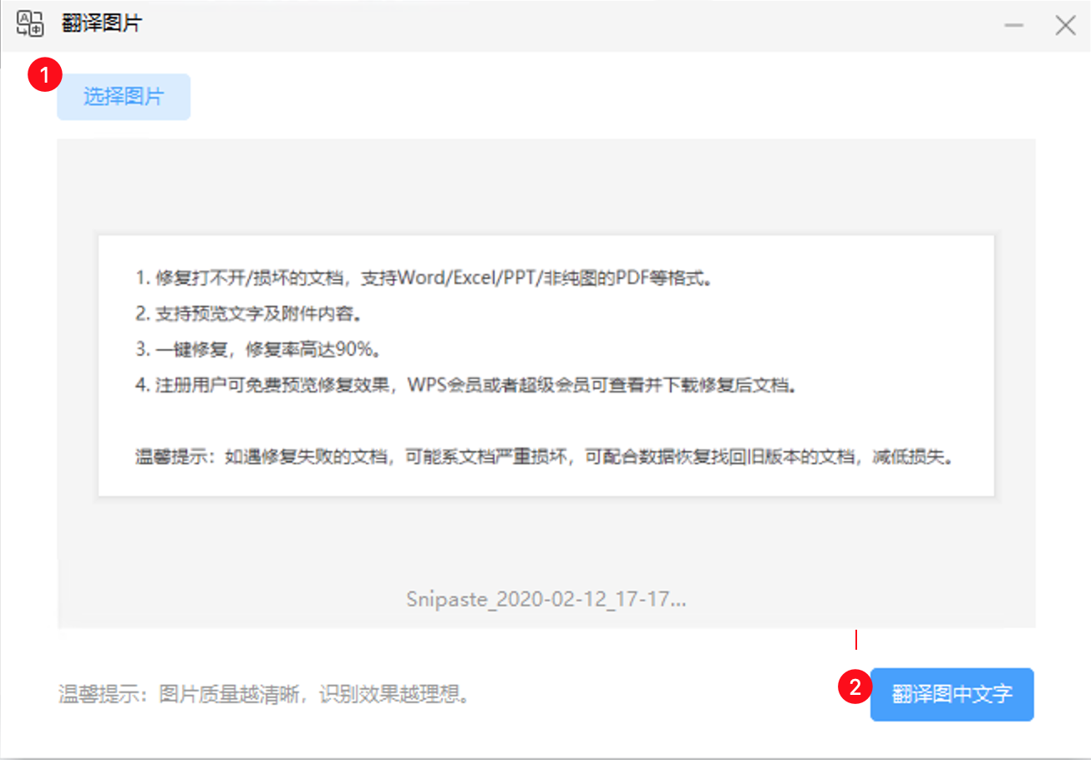This screenshot has width=1091, height=760.
Task: Click the translate-image app icon in title bar
Action: tap(31, 24)
